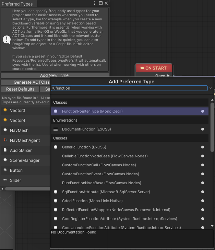Click the ON START node header
Image resolution: width=215 pixels, height=250 pixels.
pos(154,68)
